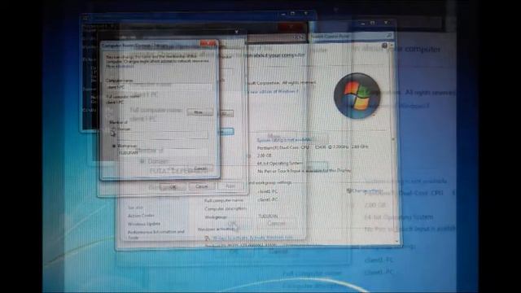The width and height of the screenshot is (521, 293).
Task: Click Cancel in System Properties dialog
Action: 201,186
